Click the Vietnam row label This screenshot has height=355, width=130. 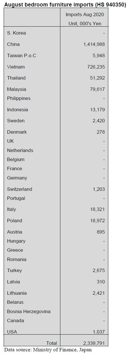[16, 67]
